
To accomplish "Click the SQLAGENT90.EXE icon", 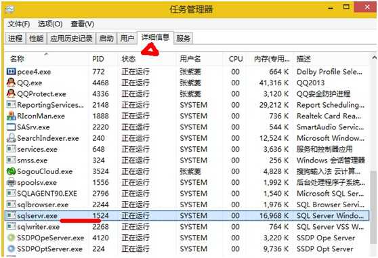I will click(11, 194).
